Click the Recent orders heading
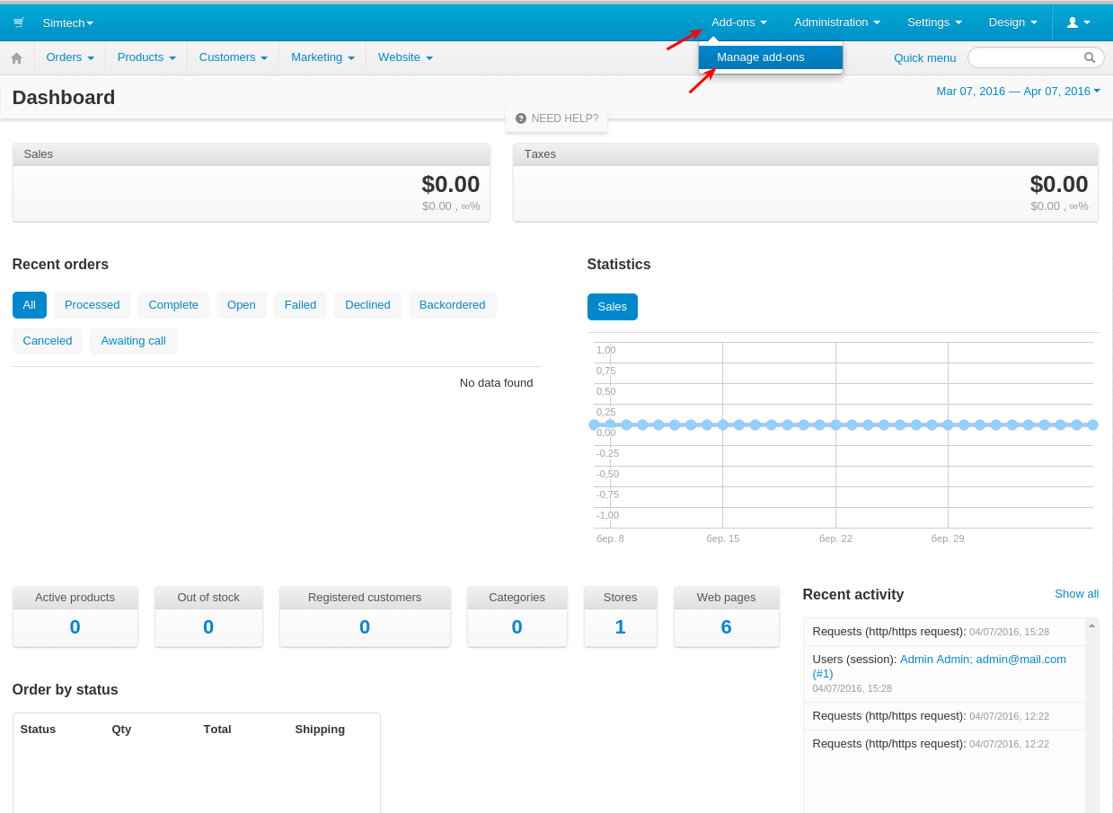This screenshot has height=813, width=1113. coord(60,265)
